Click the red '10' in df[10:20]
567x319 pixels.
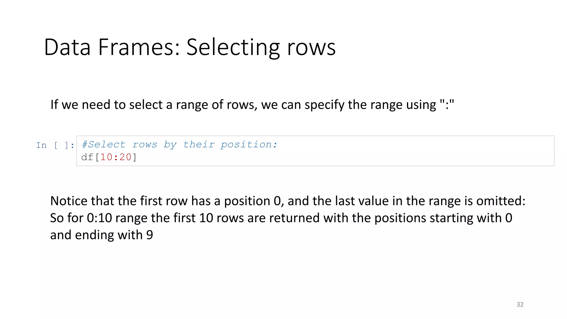pos(106,157)
